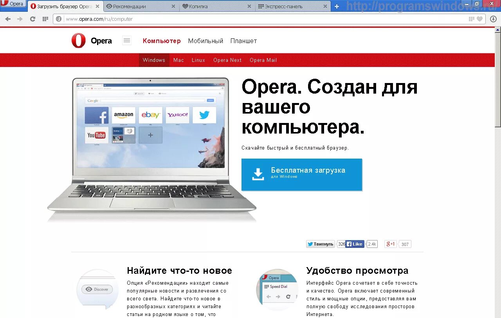Click the Google g+1 button
Image resolution: width=501 pixels, height=318 pixels.
[x=391, y=244]
